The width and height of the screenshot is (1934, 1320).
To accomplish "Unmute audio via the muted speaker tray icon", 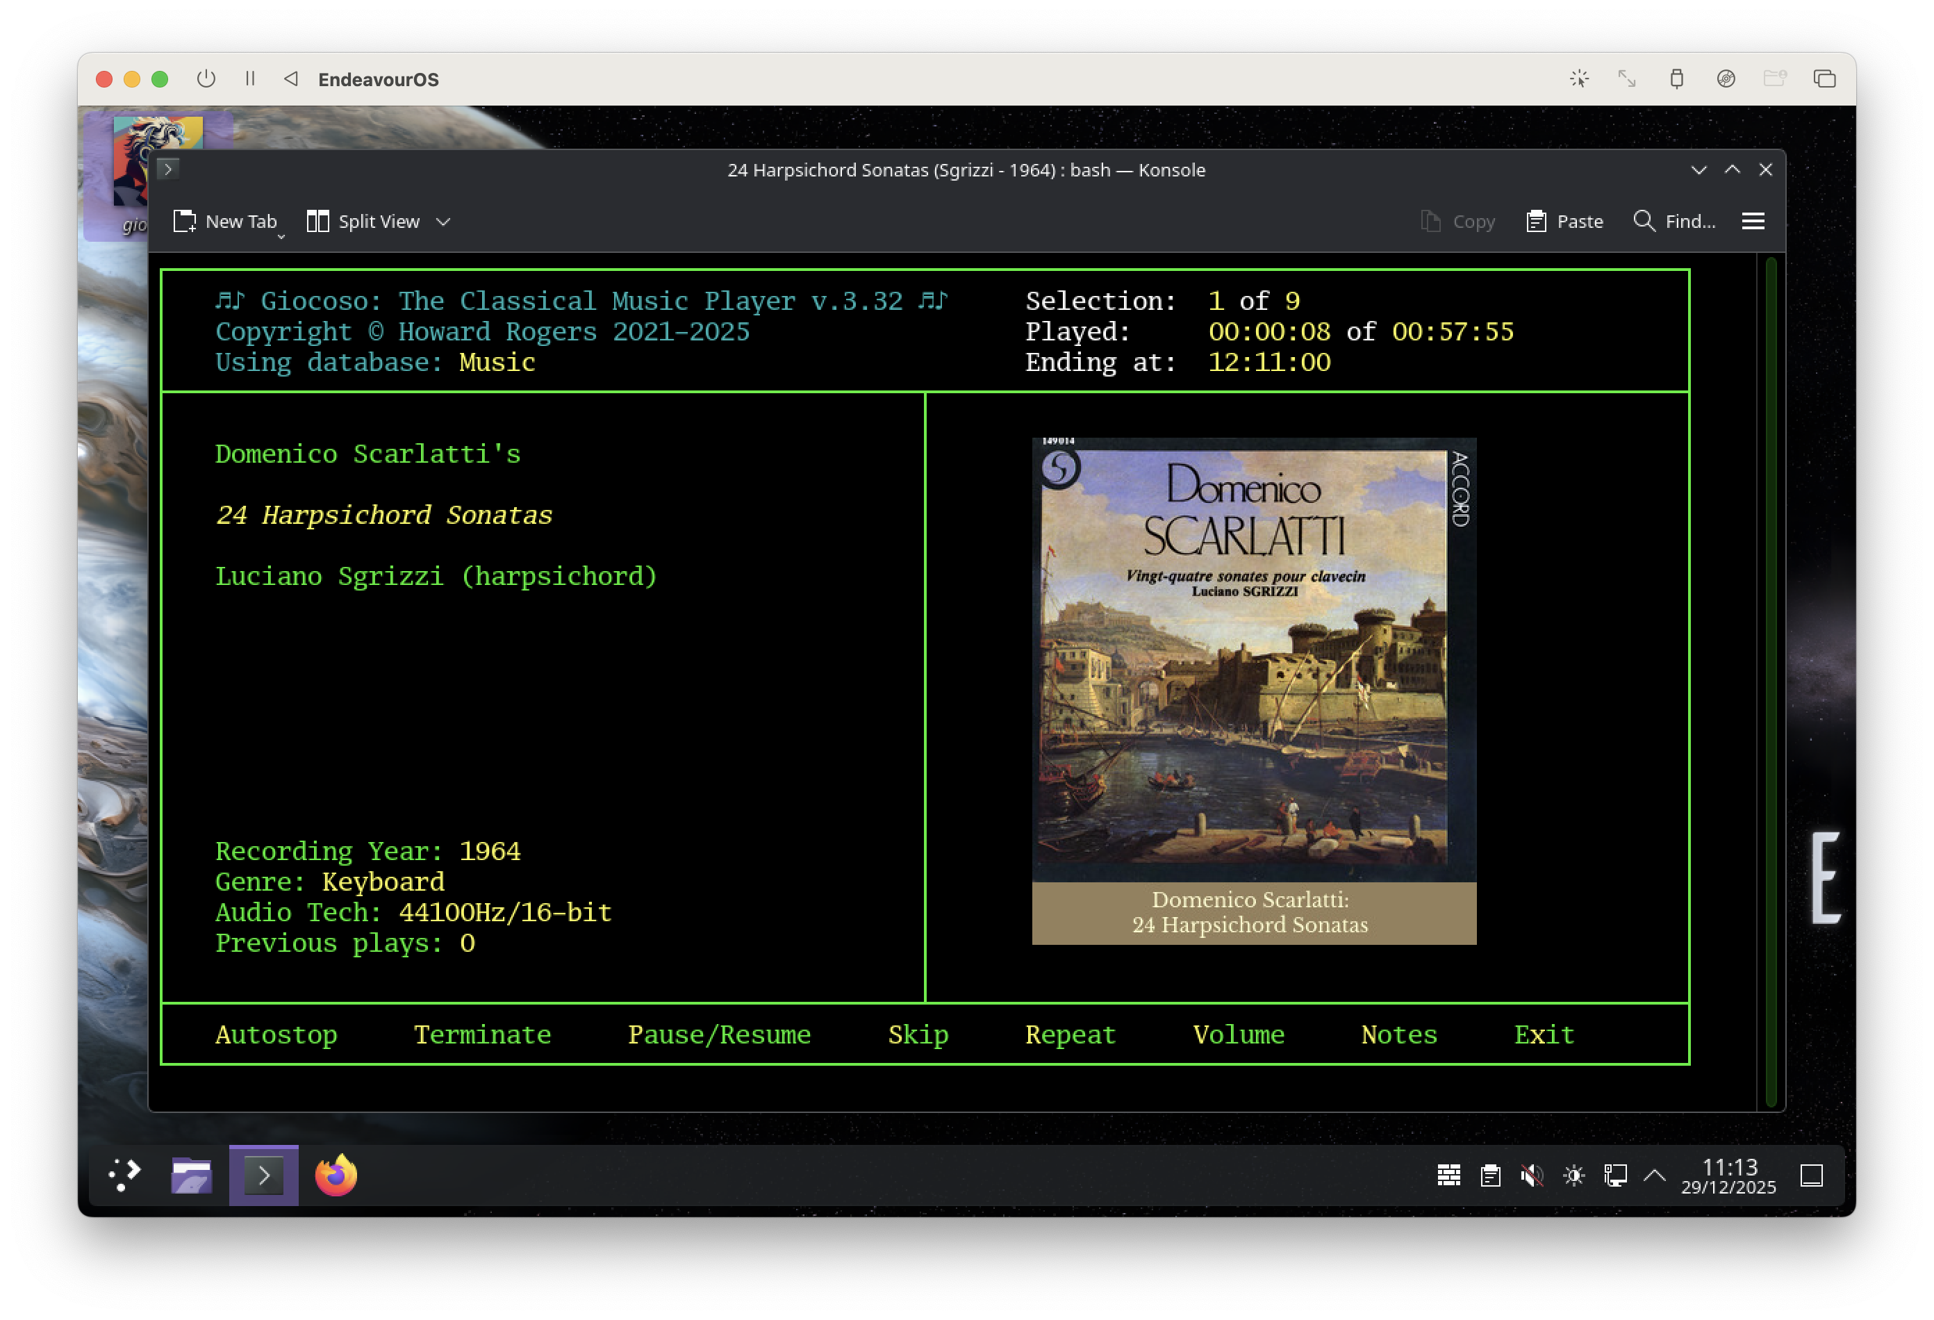I will (x=1531, y=1175).
